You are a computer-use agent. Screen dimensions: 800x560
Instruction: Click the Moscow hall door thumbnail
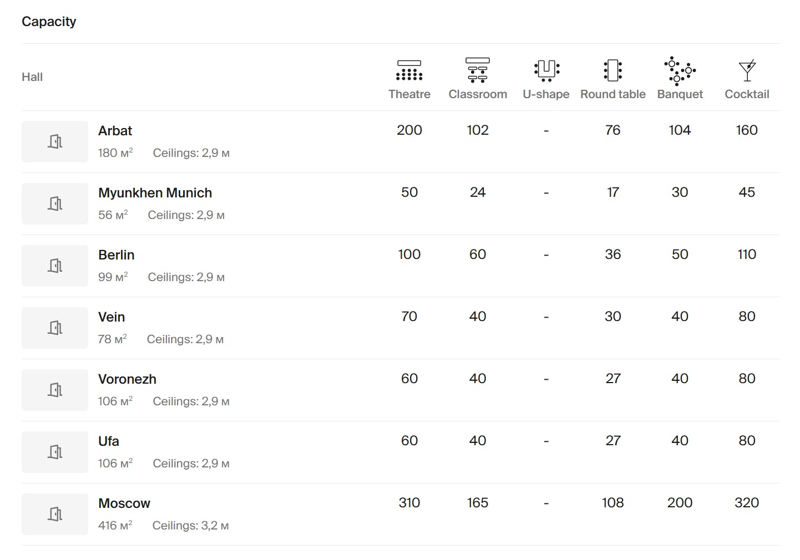[55, 515]
